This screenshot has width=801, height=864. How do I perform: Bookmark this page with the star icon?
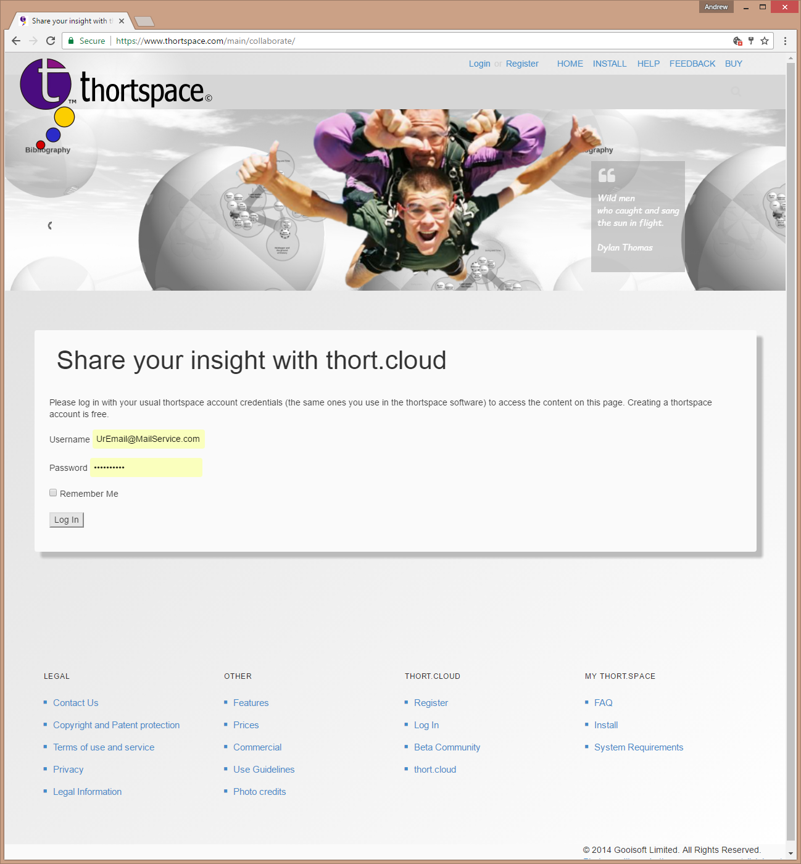(x=765, y=41)
